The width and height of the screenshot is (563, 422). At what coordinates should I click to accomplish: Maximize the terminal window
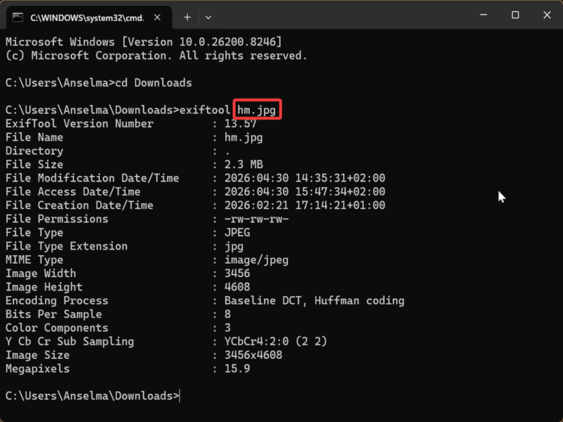(x=515, y=15)
